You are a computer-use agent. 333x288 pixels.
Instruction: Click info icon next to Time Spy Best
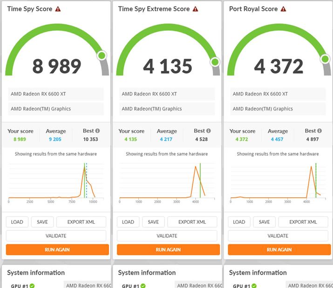97,131
